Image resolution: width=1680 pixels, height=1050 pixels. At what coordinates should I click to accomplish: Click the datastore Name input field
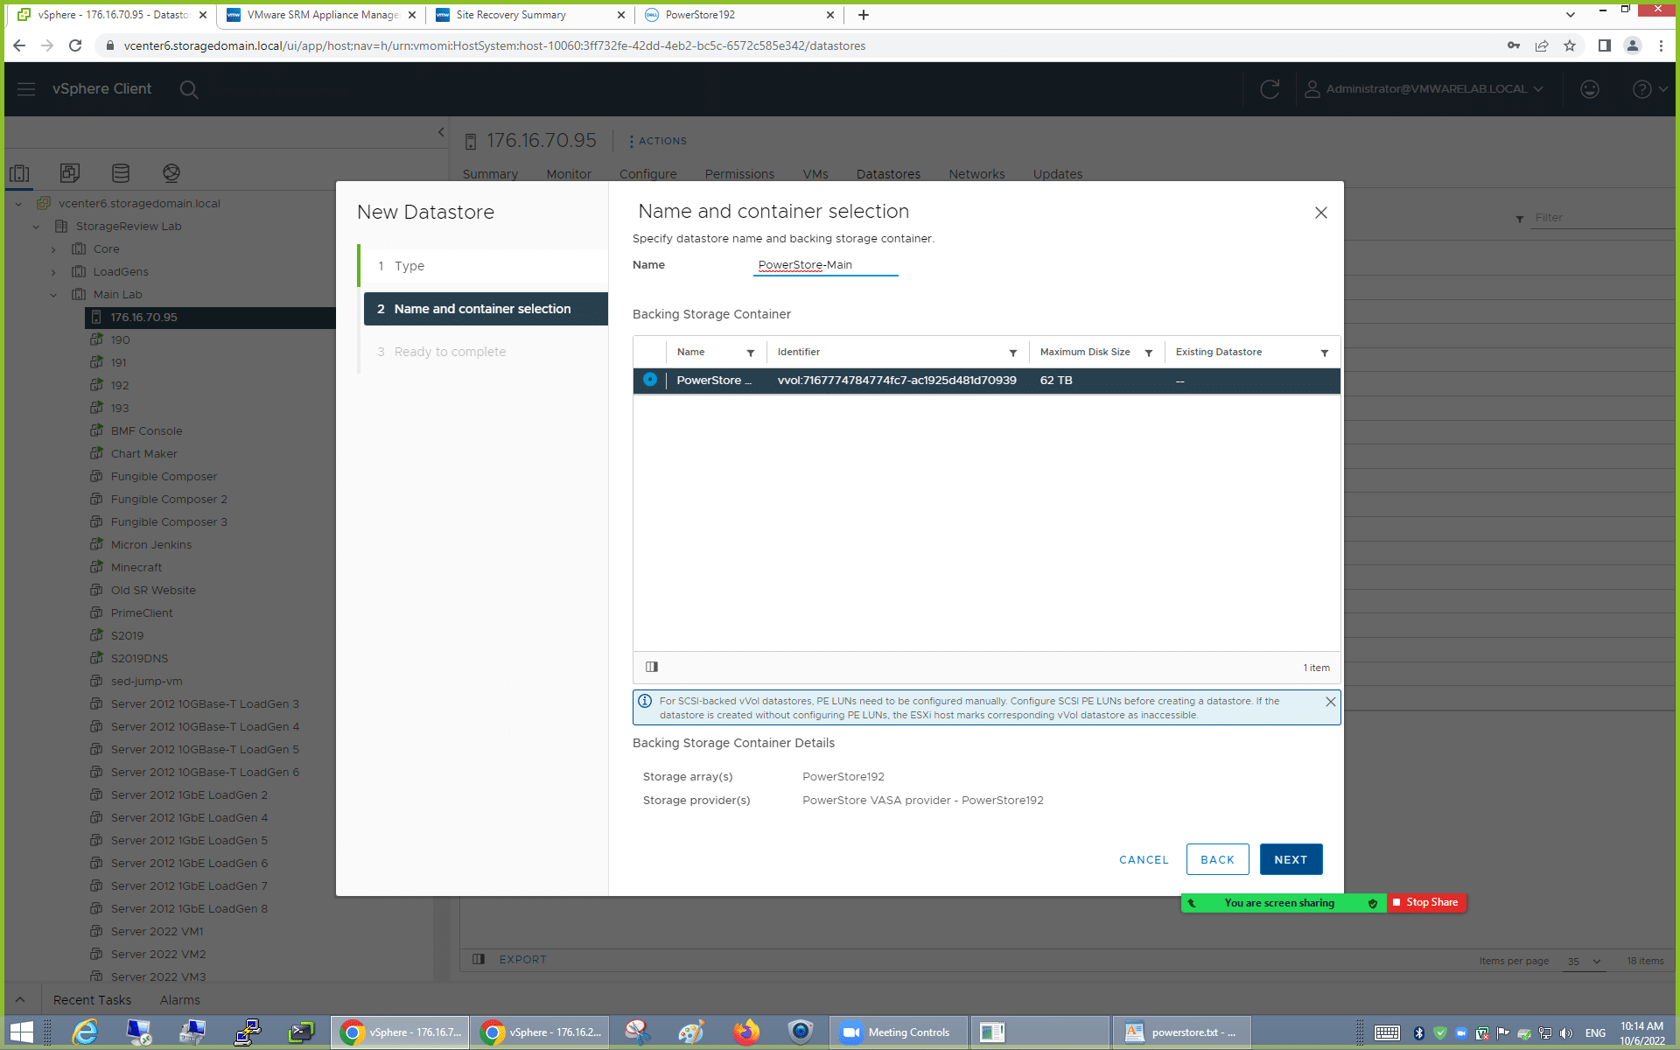(x=826, y=265)
